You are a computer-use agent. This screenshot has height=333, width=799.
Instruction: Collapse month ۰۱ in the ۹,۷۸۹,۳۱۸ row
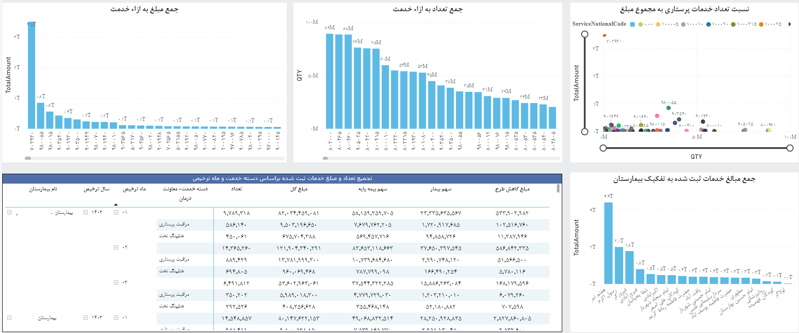[116, 212]
